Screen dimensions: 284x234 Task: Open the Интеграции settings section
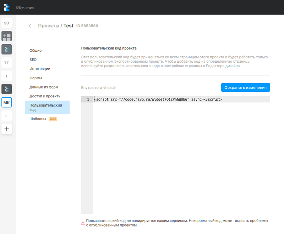[40, 69]
